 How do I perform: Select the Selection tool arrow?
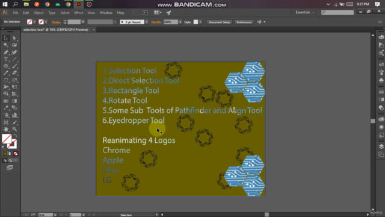pyautogui.click(x=5, y=38)
